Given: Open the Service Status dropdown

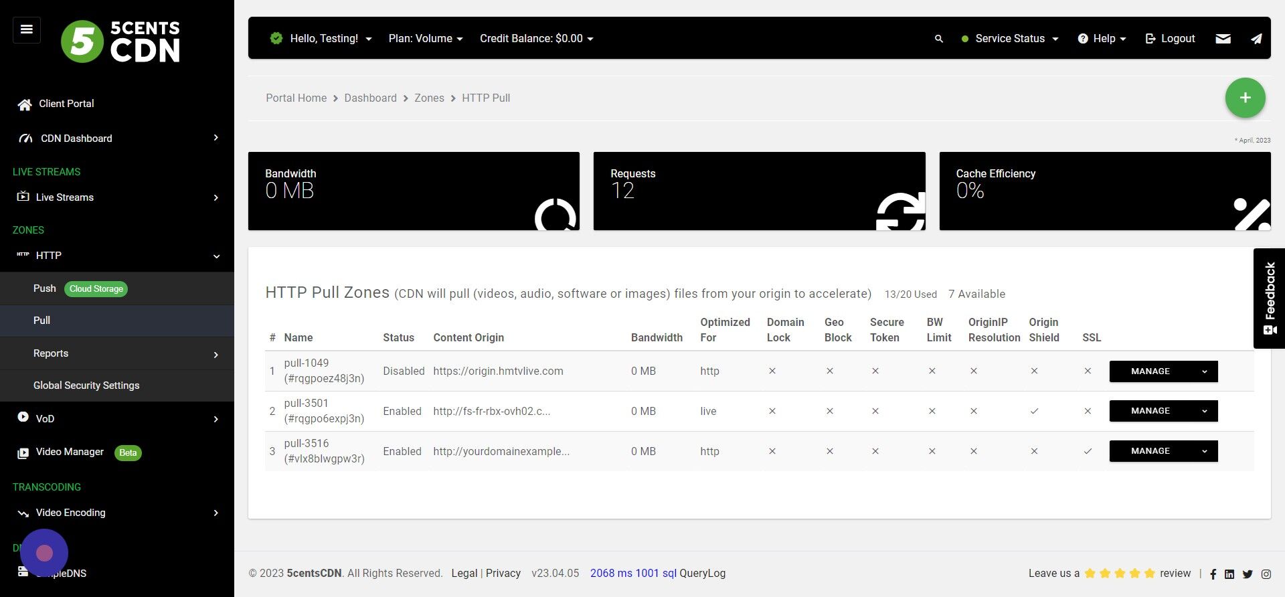Looking at the screenshot, I should tap(1010, 39).
